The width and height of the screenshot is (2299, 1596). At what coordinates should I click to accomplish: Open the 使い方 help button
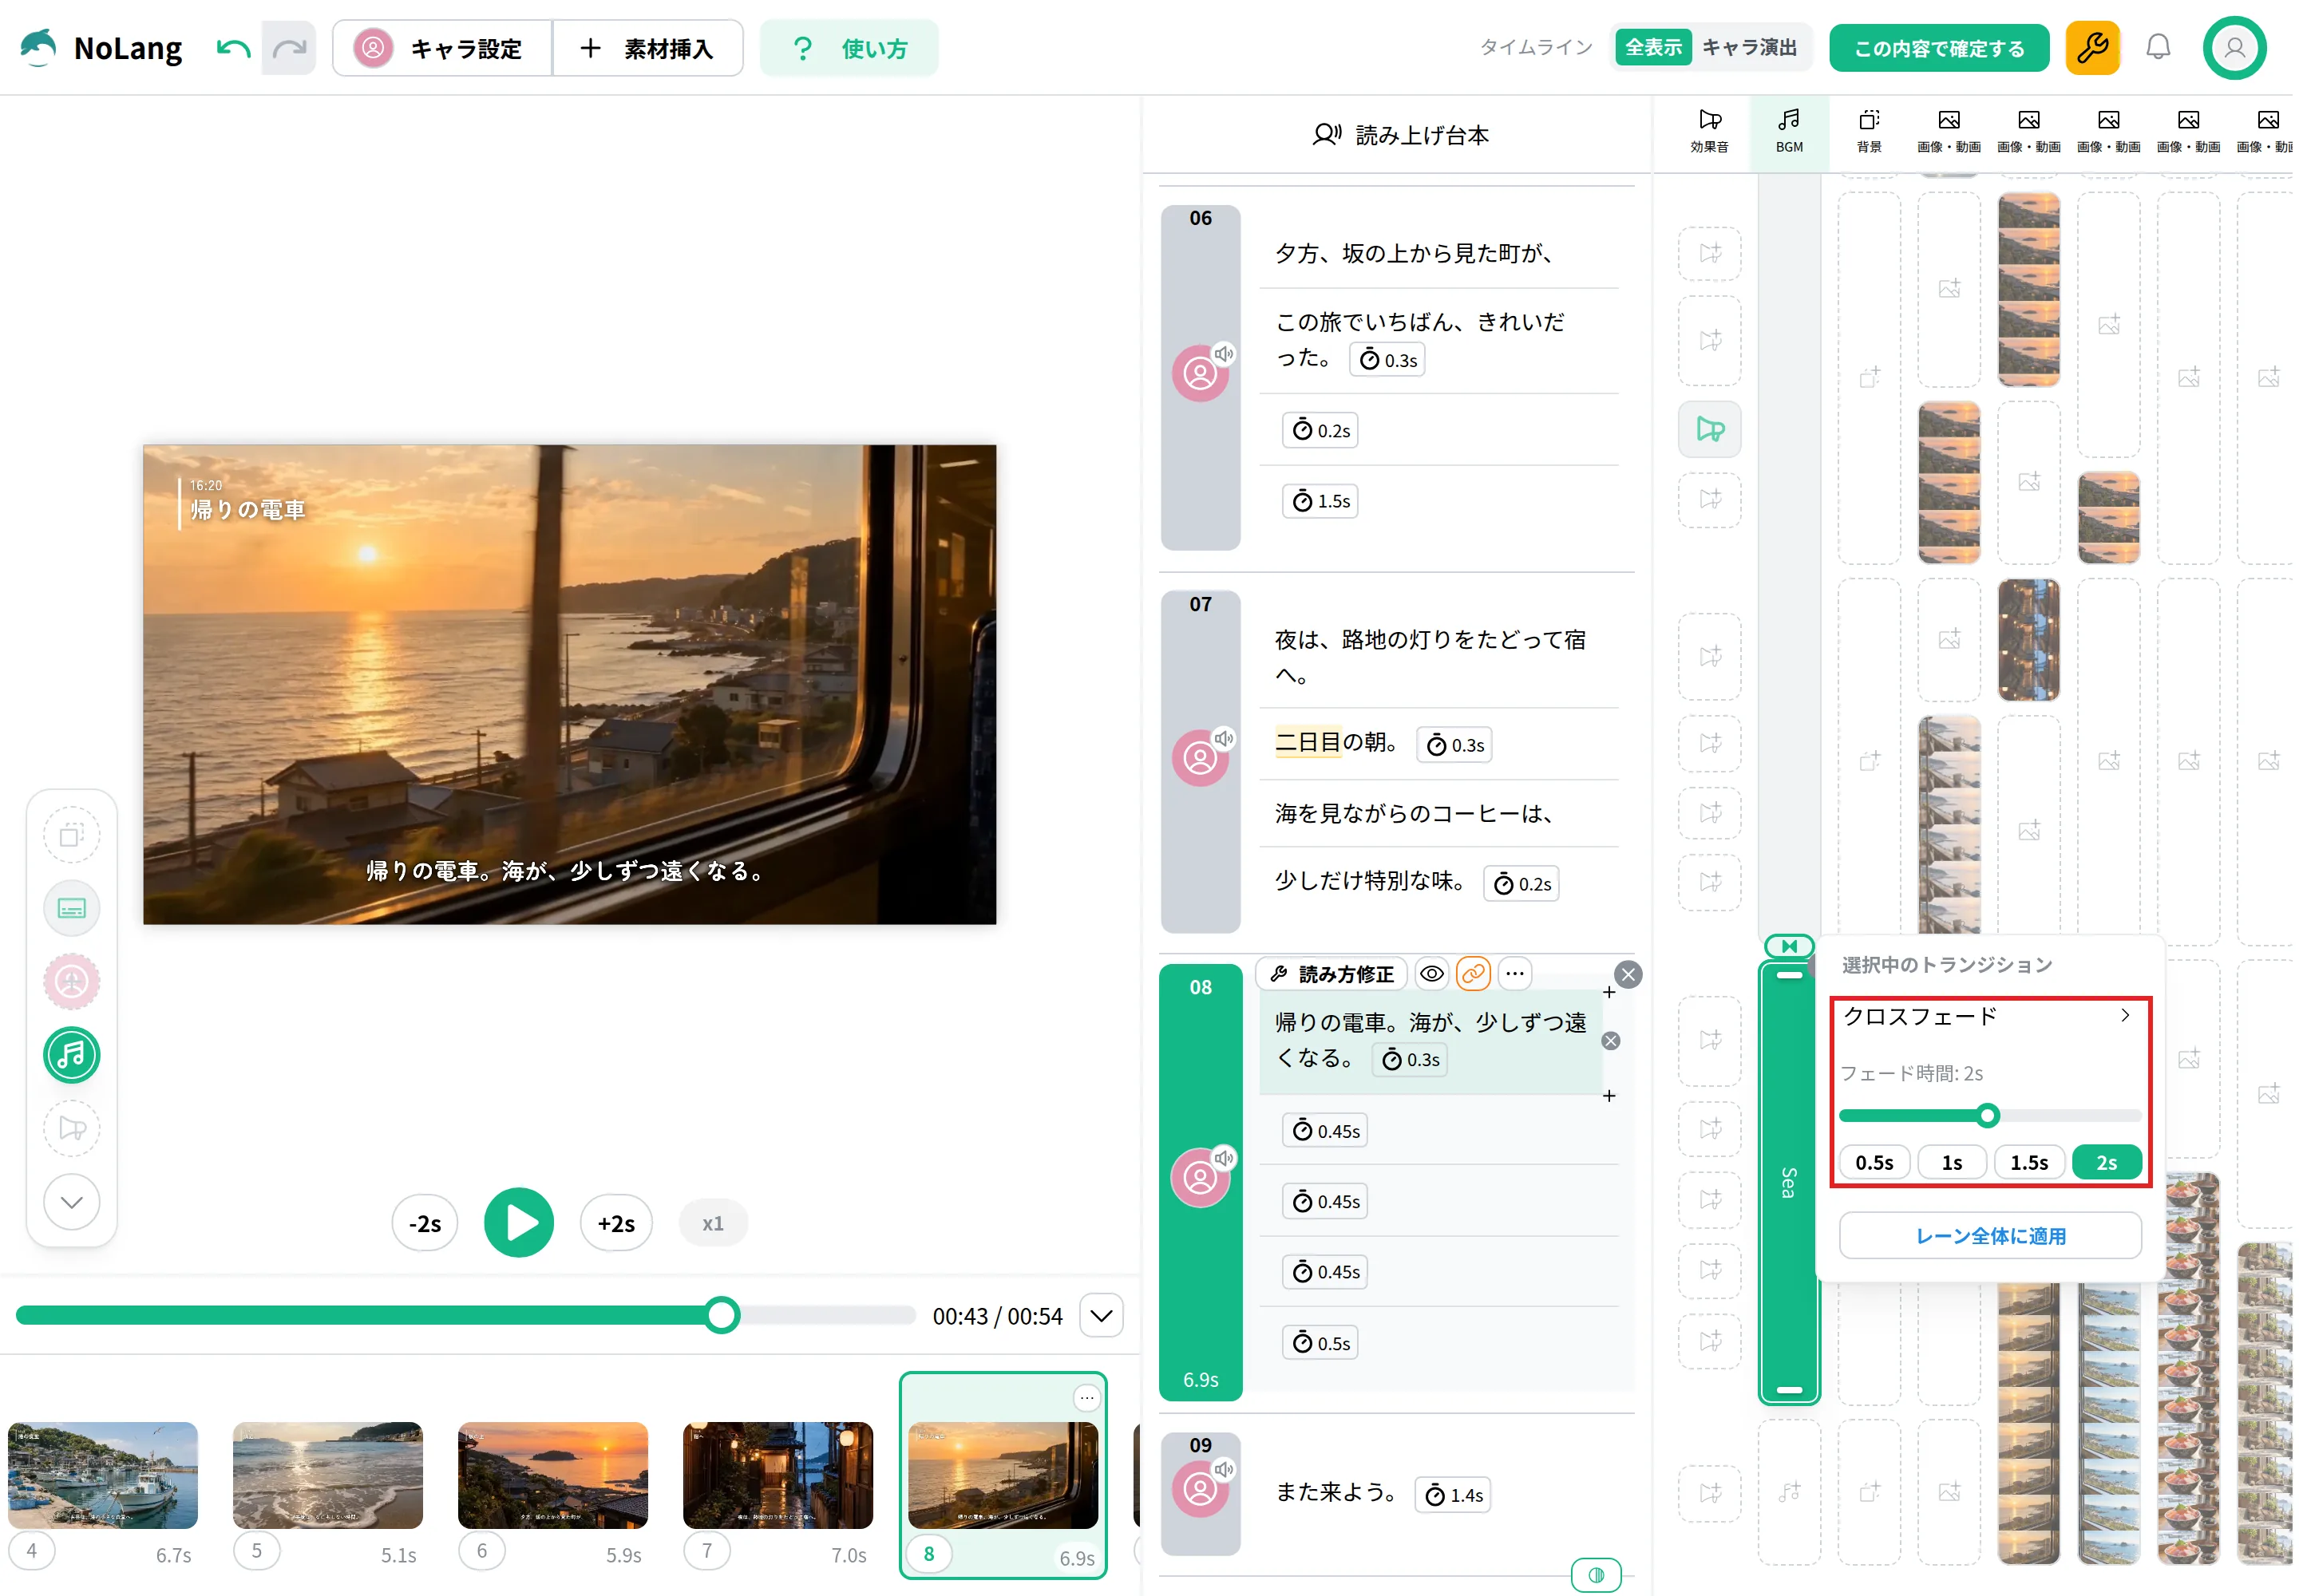click(x=849, y=48)
